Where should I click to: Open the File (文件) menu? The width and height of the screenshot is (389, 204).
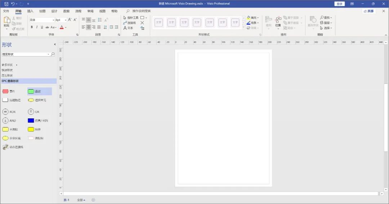pos(6,11)
